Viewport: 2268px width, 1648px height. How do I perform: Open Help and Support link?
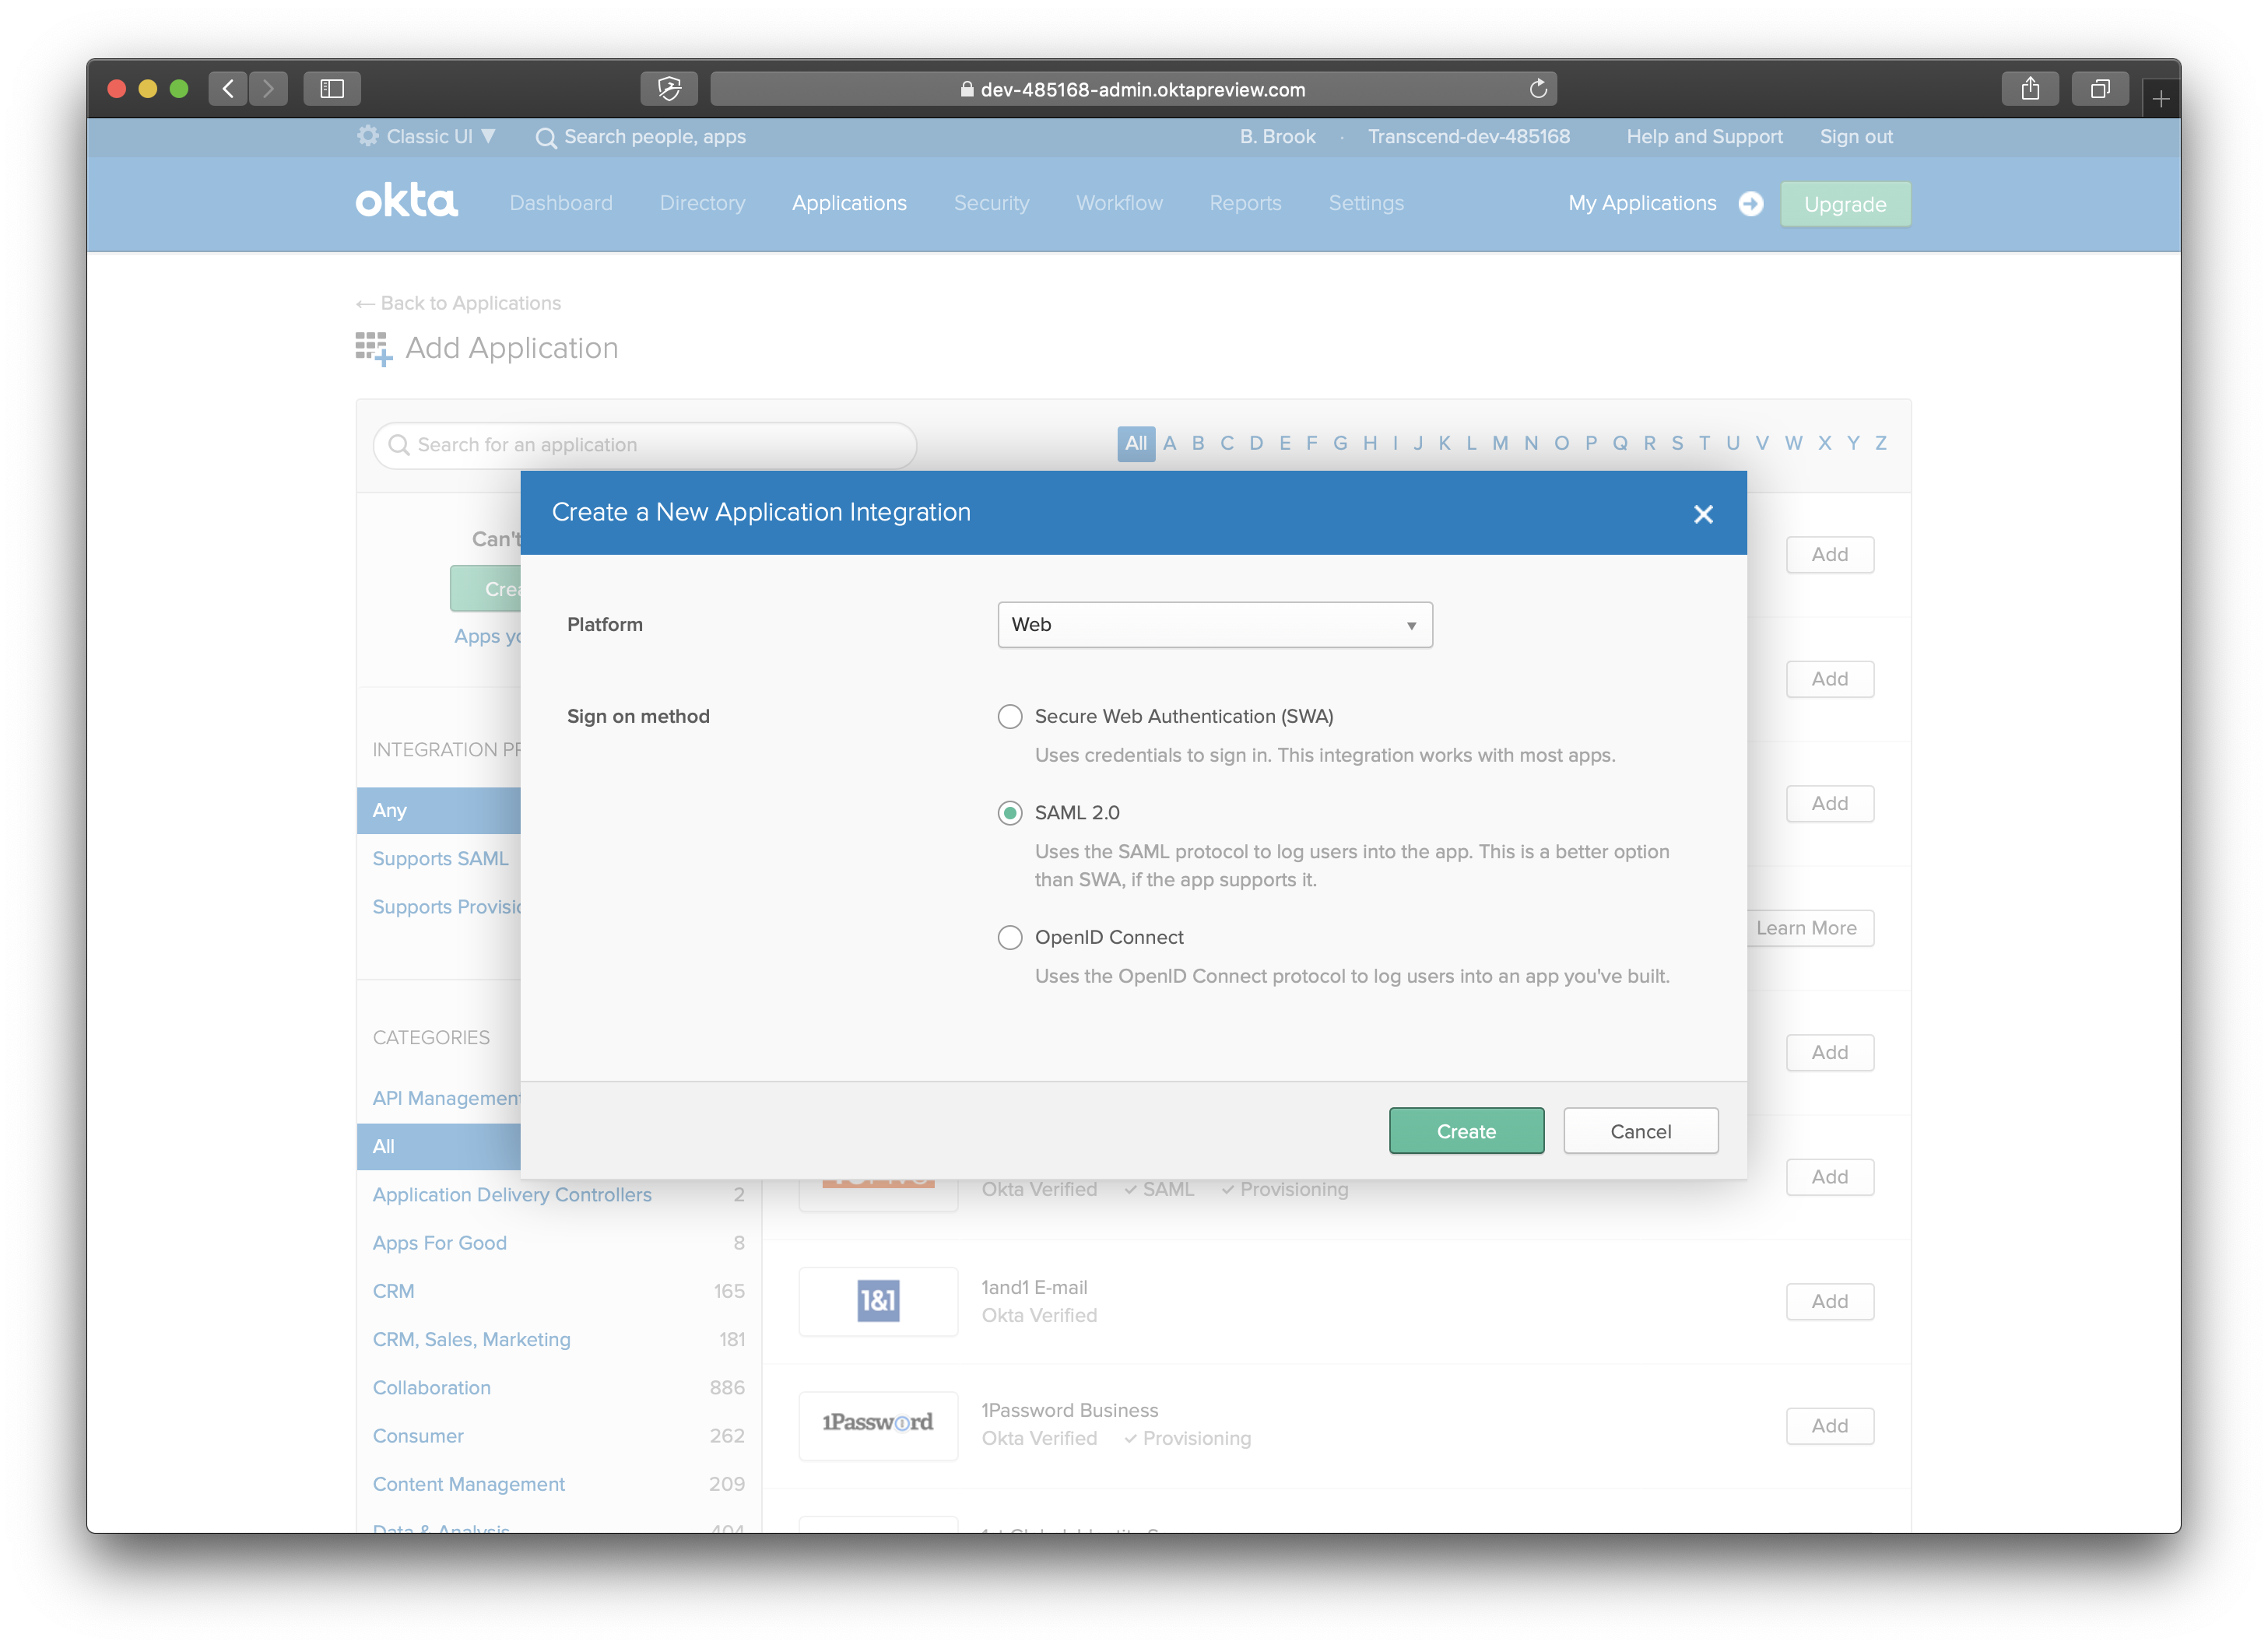pyautogui.click(x=1704, y=136)
